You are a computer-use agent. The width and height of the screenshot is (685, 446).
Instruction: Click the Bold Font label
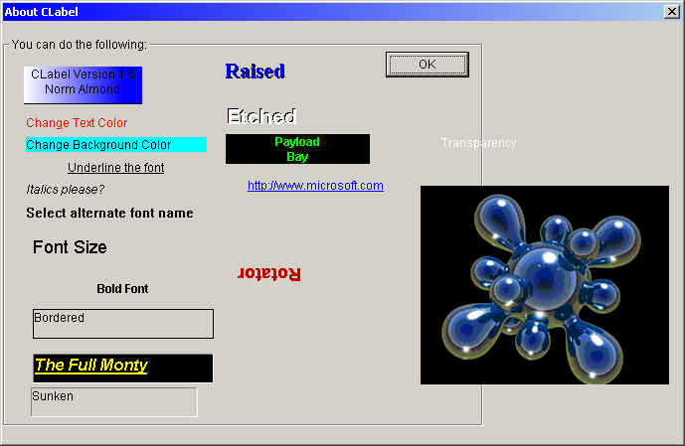pyautogui.click(x=122, y=289)
